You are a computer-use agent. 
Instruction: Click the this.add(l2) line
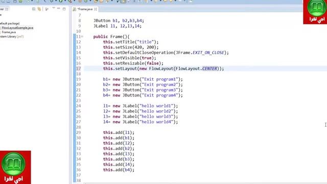click(119, 143)
